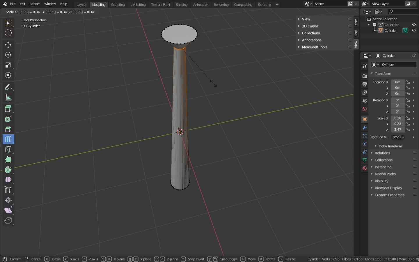Switch to the UV Editing workspace tab
The image size is (419, 262).
point(138,4)
